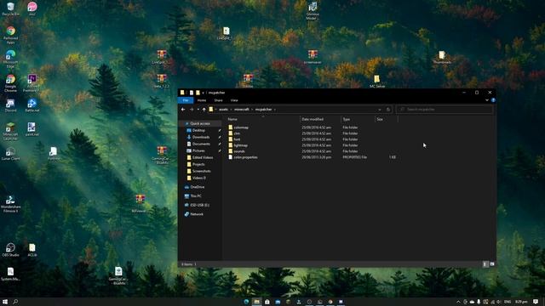Open the notification center icon
The height and width of the screenshot is (306, 545).
coord(536,302)
